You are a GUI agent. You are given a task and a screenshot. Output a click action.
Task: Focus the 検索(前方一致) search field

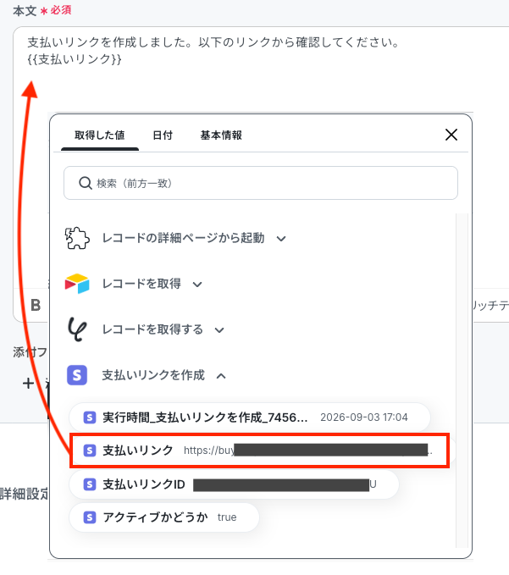[x=261, y=183]
